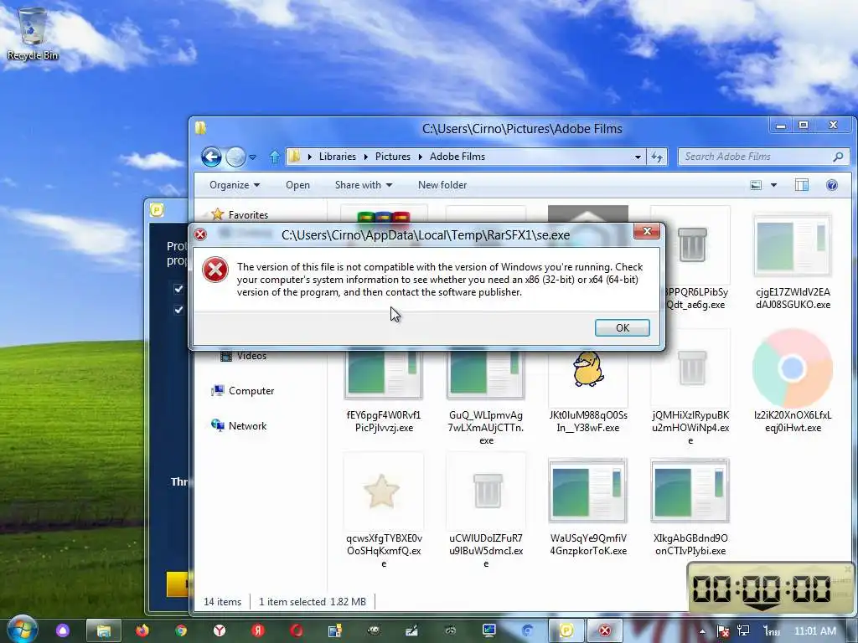Image resolution: width=858 pixels, height=643 pixels.
Task: Open the network tray icon
Action: click(743, 631)
